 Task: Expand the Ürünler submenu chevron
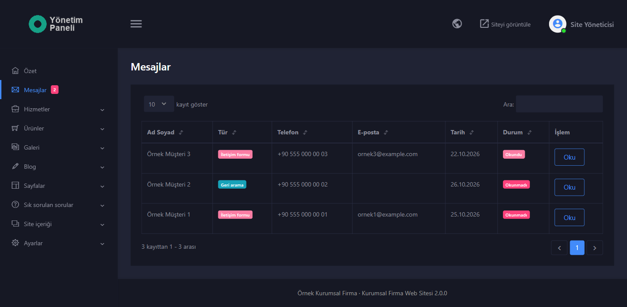coord(102,129)
